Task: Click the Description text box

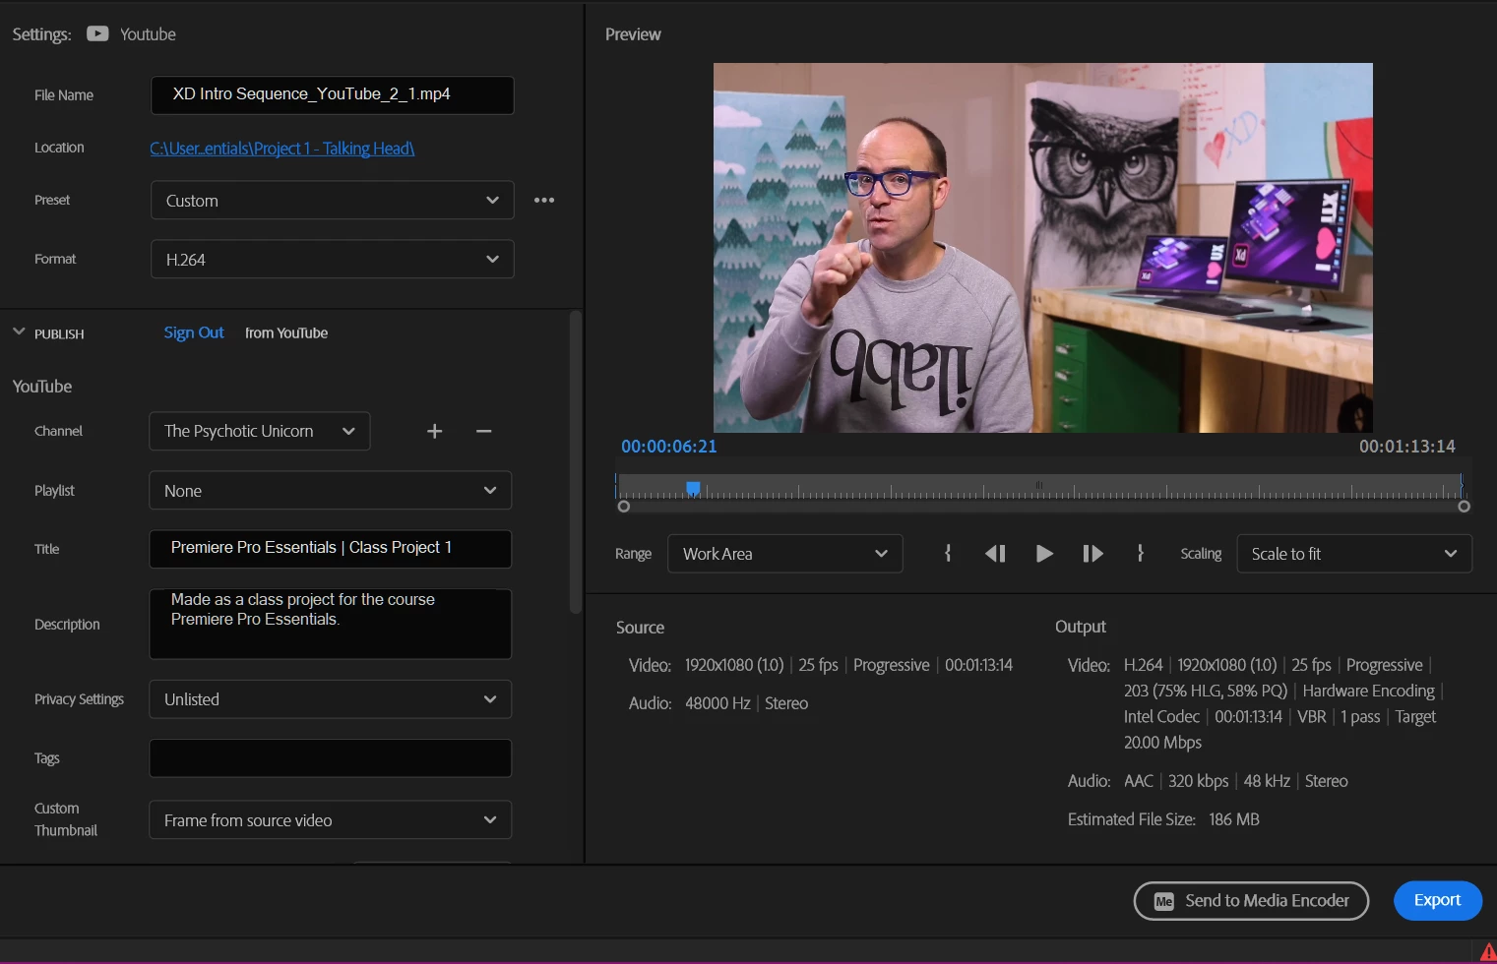Action: [x=330, y=624]
